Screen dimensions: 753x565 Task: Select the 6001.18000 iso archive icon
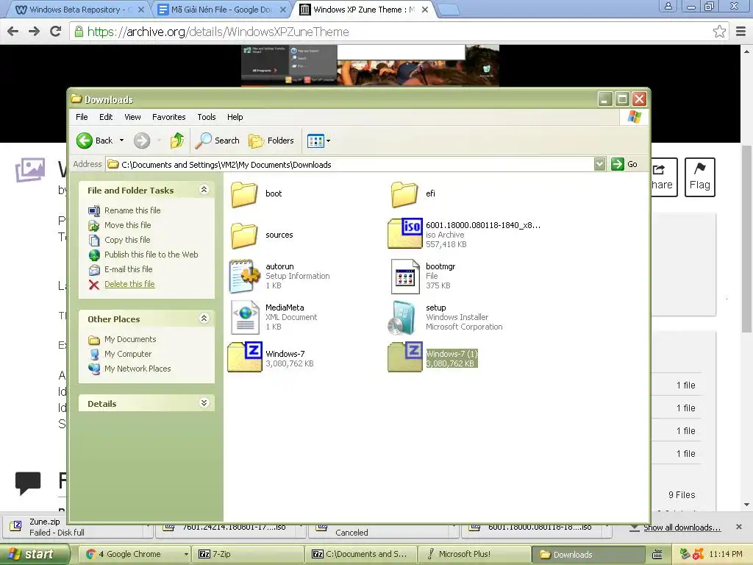pos(405,233)
